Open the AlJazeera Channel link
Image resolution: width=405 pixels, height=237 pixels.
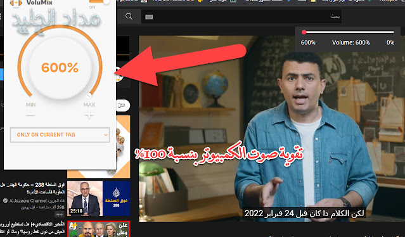click(28, 201)
